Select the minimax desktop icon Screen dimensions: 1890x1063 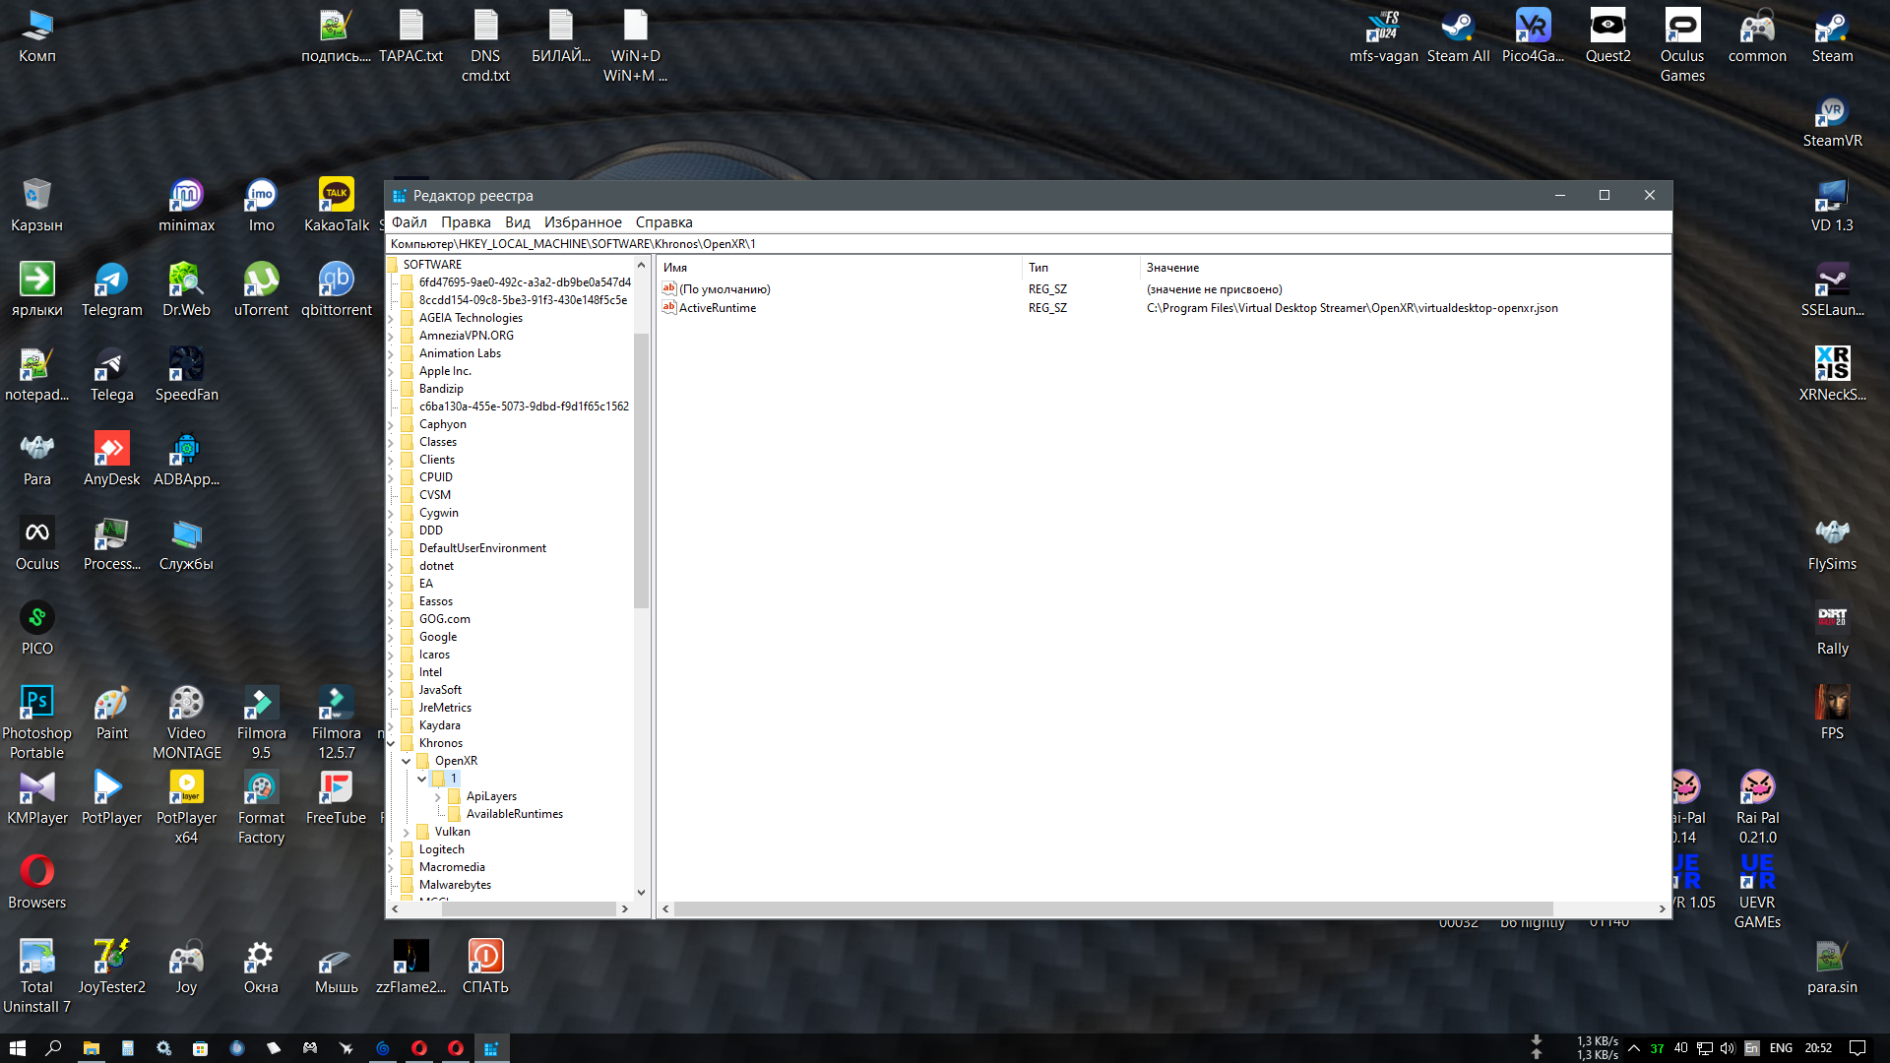[186, 206]
